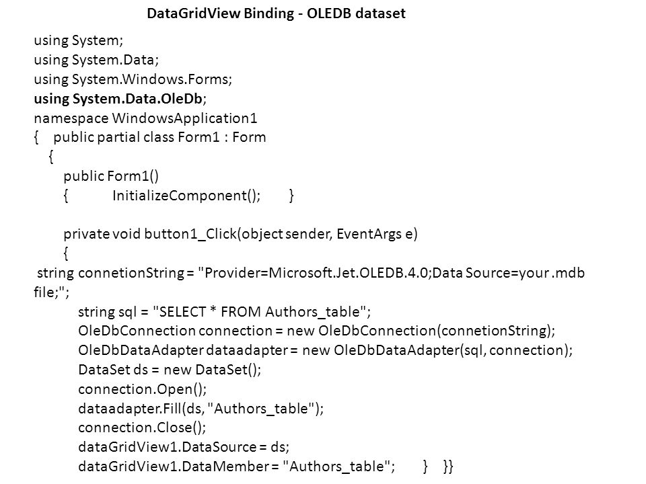Click the 'string connetionString' declaration line
This screenshot has width=646, height=484.
tap(311, 273)
